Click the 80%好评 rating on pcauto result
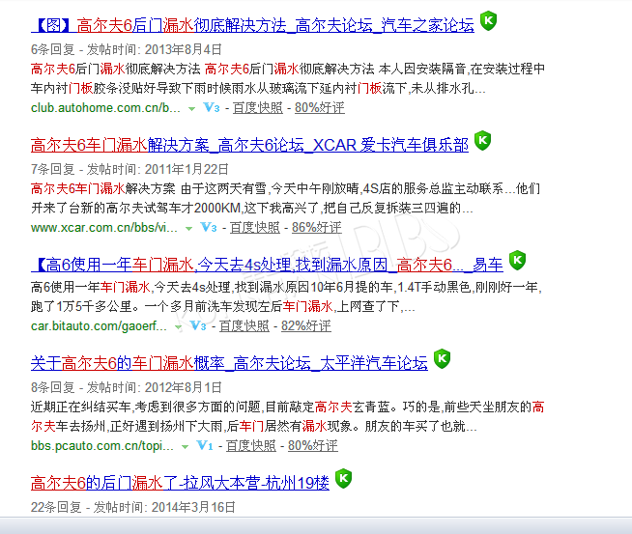Screen dimensions: 632x534 point(313,445)
